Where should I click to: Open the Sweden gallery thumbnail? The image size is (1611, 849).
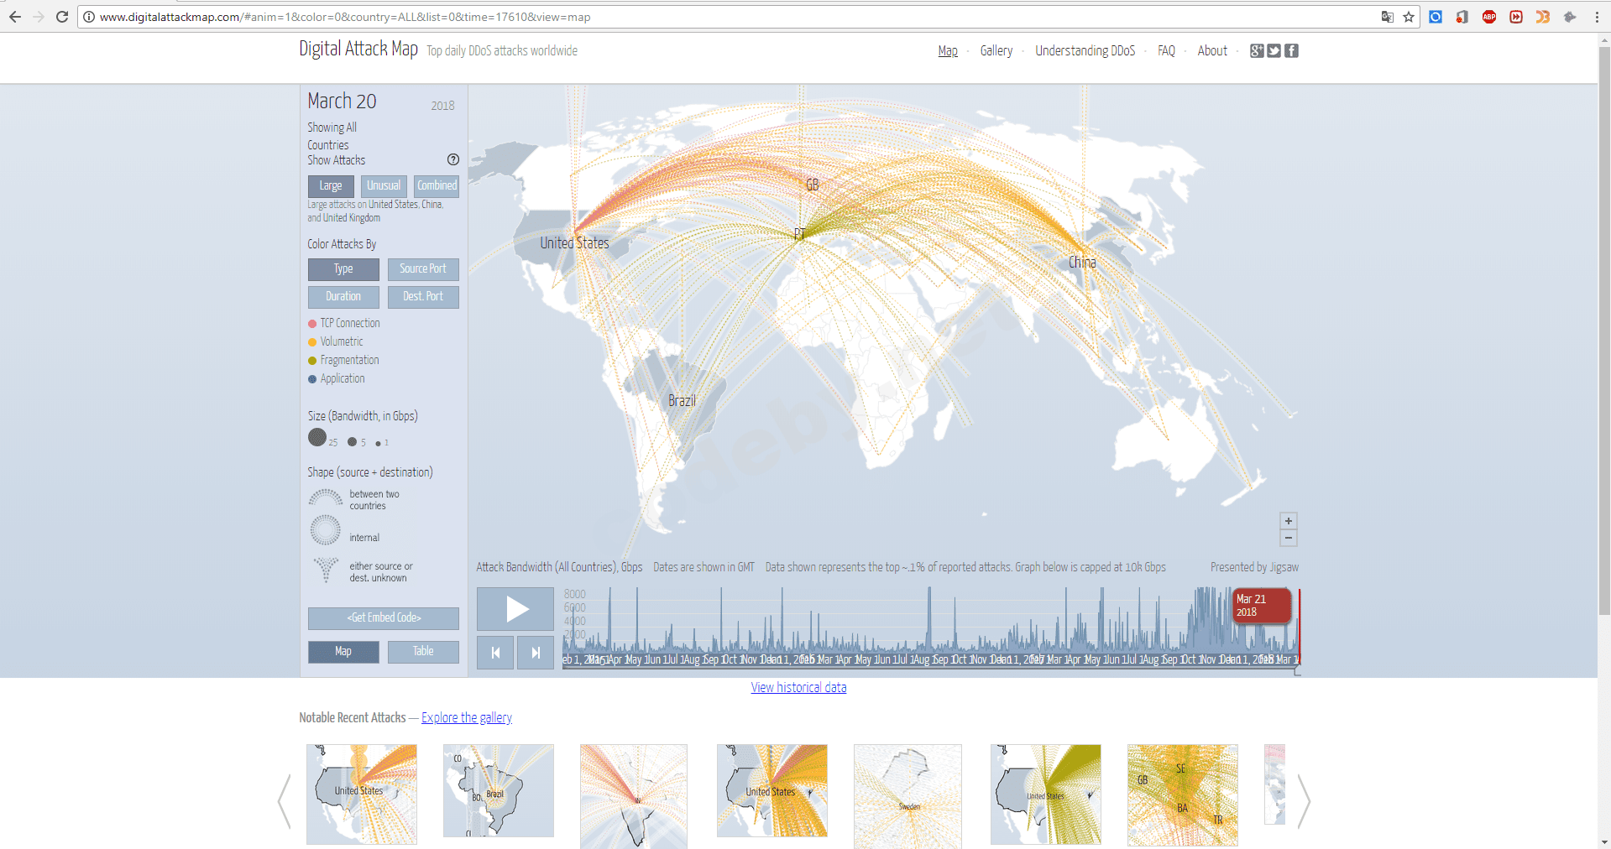907,796
